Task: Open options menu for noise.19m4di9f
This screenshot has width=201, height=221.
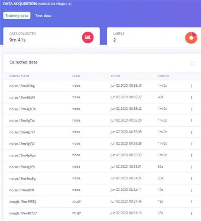Action: pos(191,190)
